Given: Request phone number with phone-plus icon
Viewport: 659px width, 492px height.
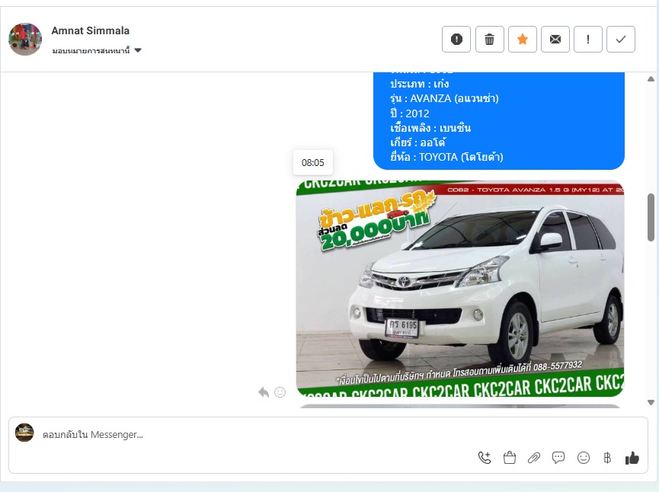Looking at the screenshot, I should pyautogui.click(x=485, y=458).
